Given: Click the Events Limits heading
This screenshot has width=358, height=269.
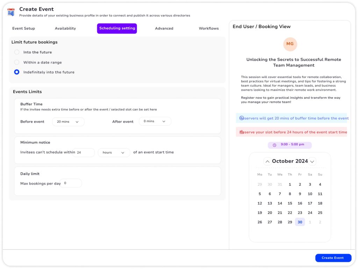Looking at the screenshot, I should (x=27, y=92).
